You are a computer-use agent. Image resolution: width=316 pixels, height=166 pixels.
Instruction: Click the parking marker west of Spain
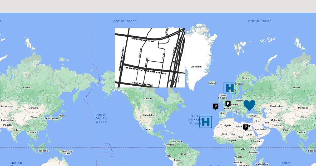pyautogui.click(x=216, y=106)
